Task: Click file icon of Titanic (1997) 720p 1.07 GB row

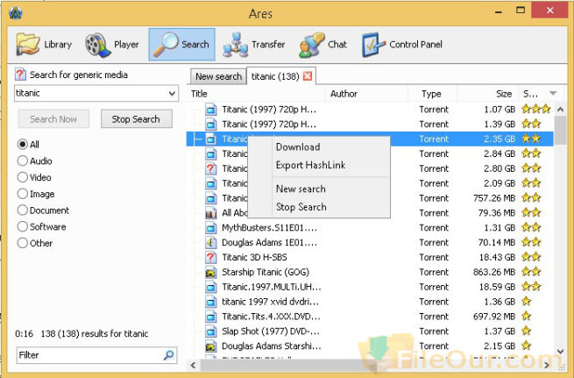Action: click(x=211, y=110)
